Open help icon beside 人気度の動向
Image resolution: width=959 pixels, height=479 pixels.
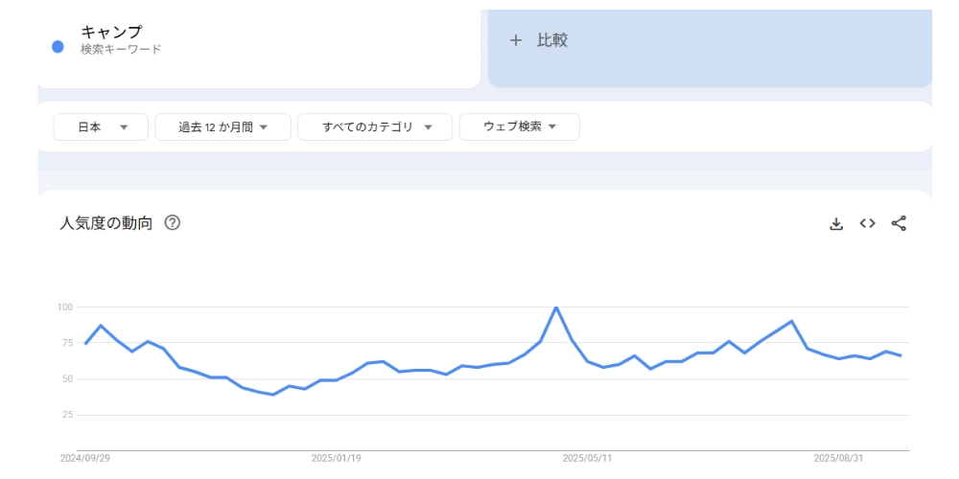173,223
